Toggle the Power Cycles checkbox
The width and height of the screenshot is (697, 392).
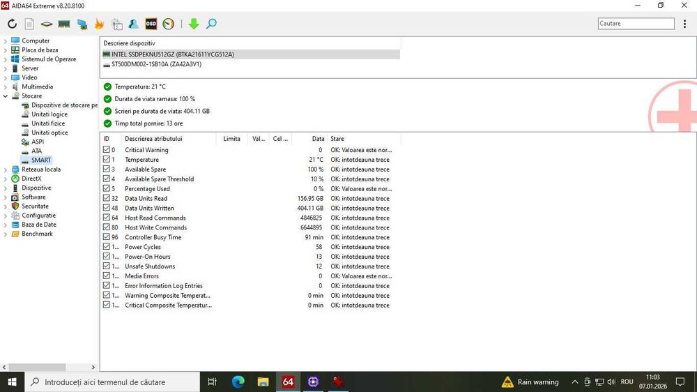coord(106,246)
